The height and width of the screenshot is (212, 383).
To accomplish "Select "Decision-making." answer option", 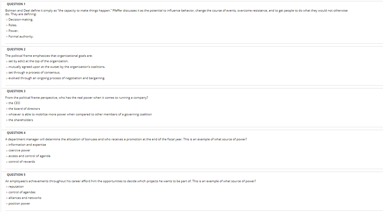I will (x=6, y=19).
